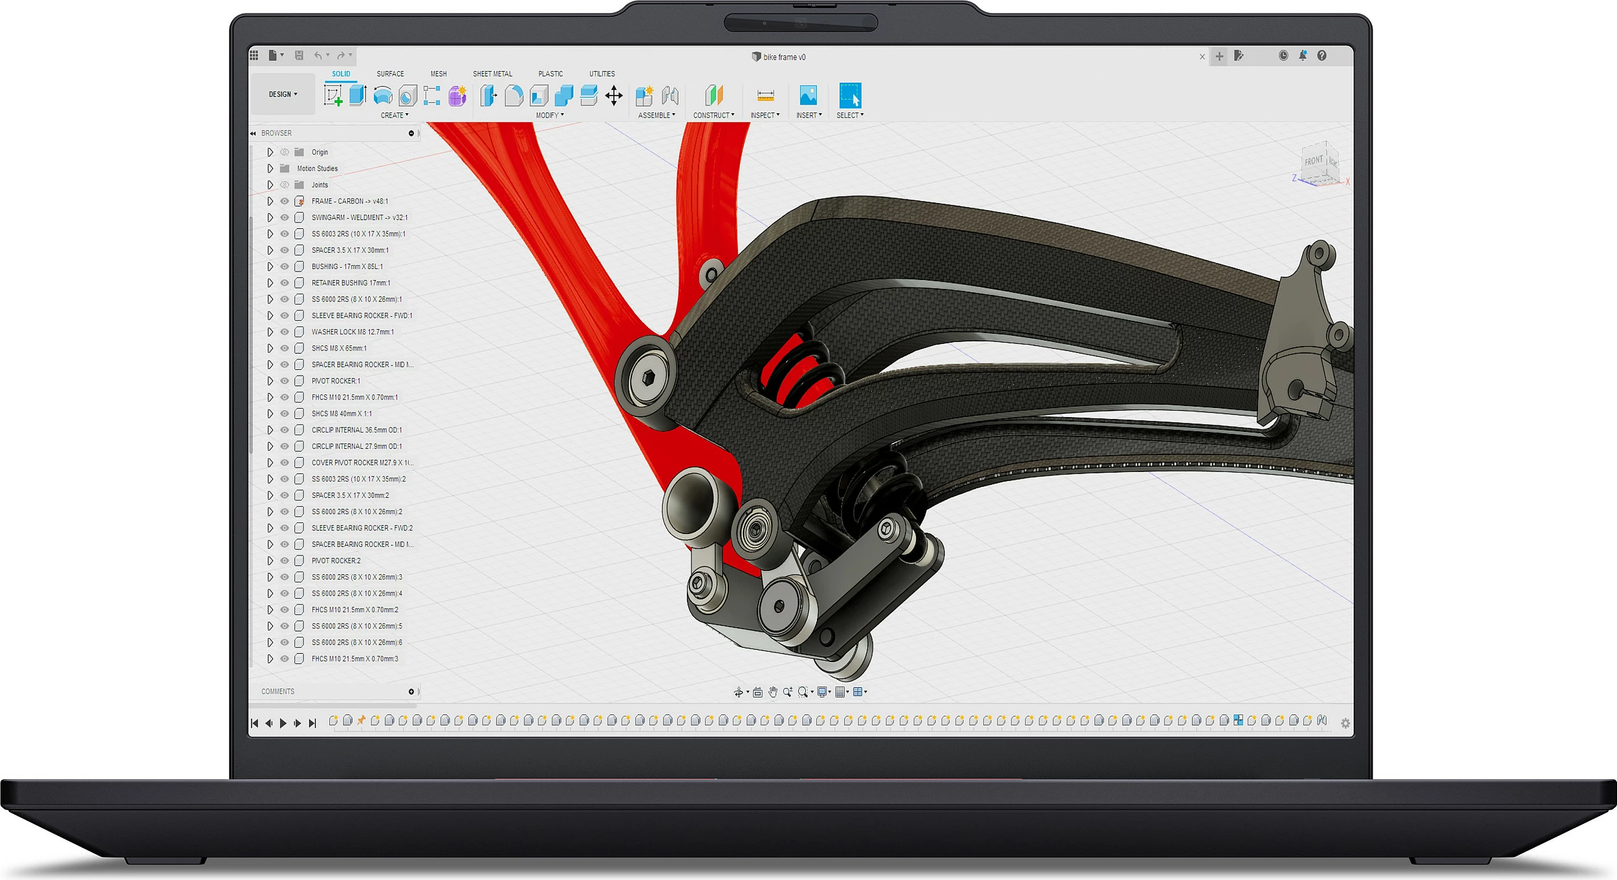Click the Orbit navigation icon

[739, 692]
